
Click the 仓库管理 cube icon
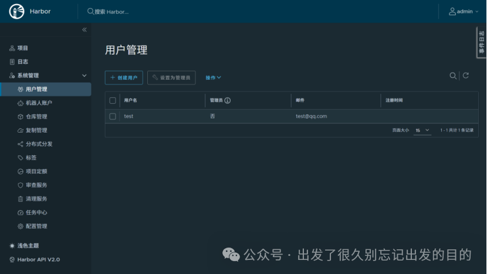[21, 117]
